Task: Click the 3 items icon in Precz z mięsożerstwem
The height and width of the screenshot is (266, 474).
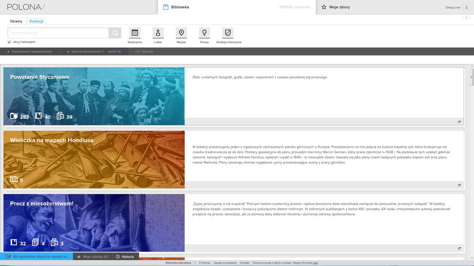Action: (x=54, y=242)
